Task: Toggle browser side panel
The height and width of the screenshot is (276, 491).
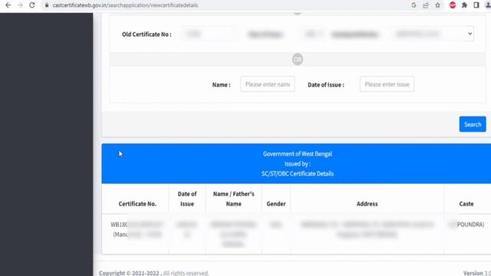Action: click(x=476, y=5)
